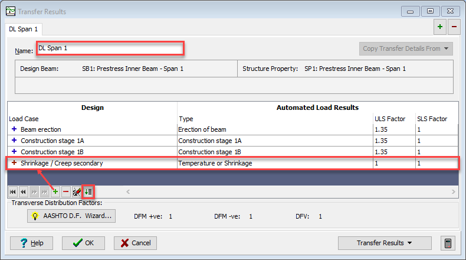Click the DFV value
The height and width of the screenshot is (260, 466).
(320, 216)
